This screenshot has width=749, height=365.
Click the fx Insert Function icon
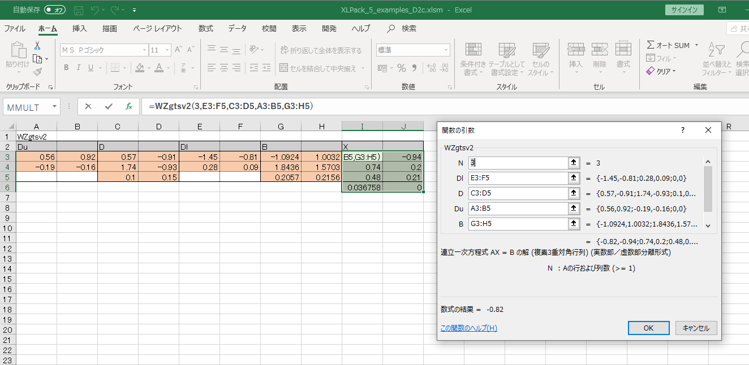pyautogui.click(x=128, y=106)
